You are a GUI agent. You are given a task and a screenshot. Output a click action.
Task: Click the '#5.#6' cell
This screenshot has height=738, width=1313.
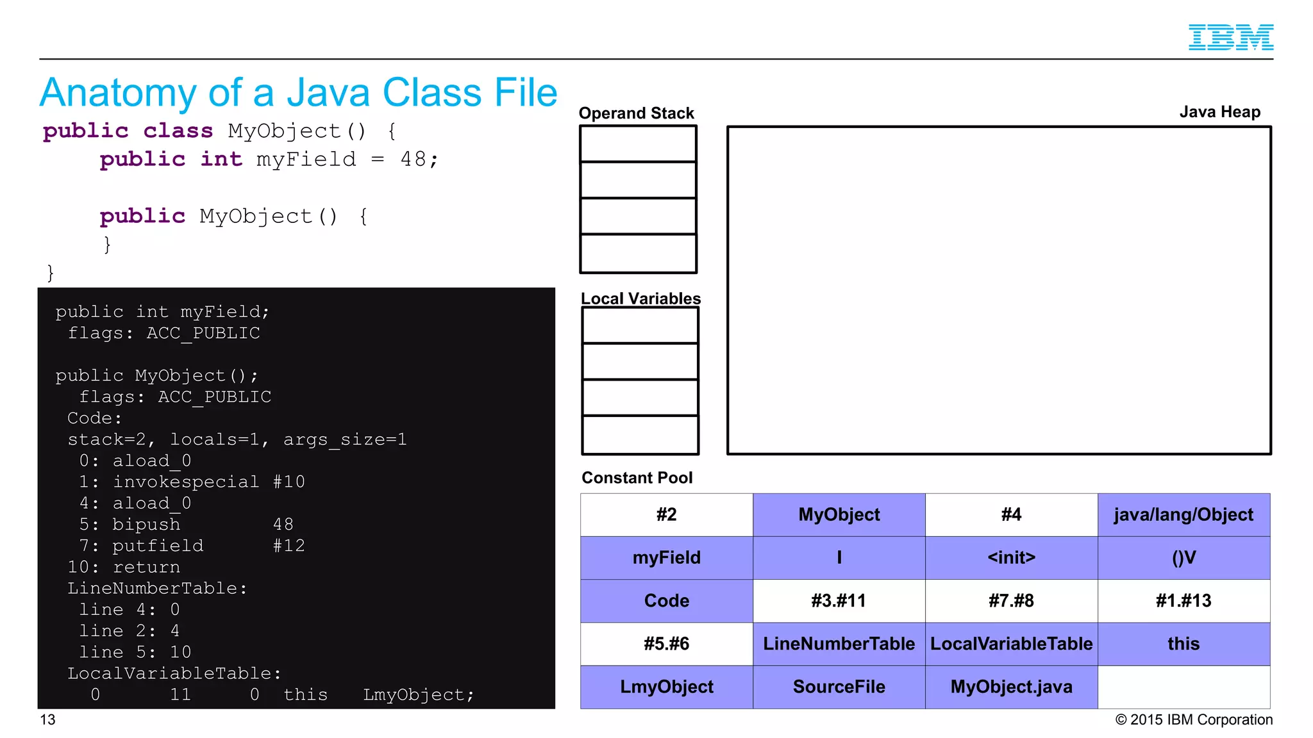coord(667,644)
